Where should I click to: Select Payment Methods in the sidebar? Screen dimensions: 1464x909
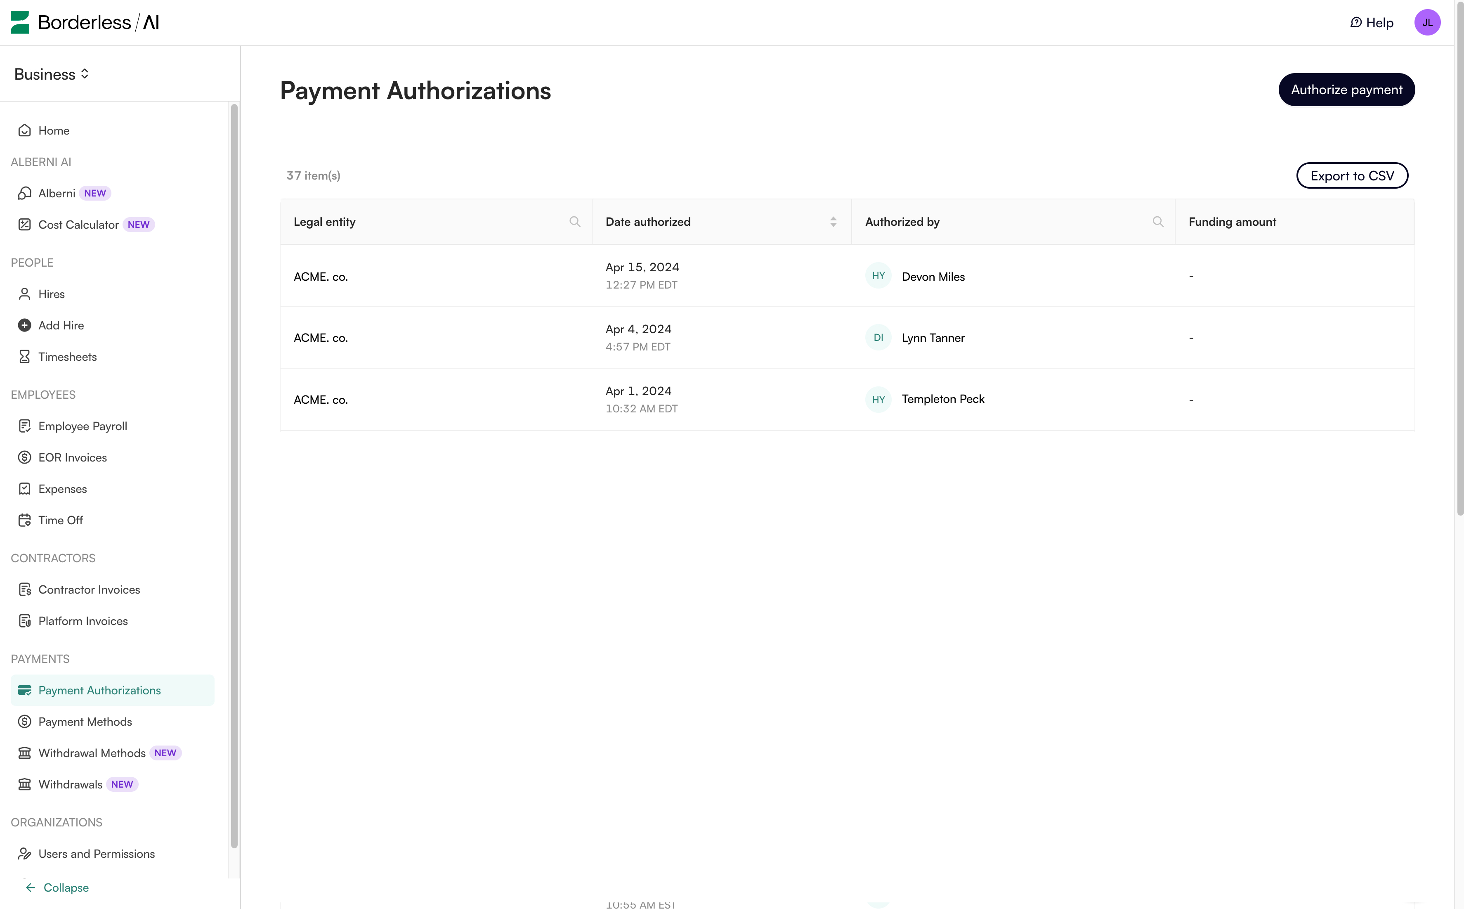[x=85, y=722]
